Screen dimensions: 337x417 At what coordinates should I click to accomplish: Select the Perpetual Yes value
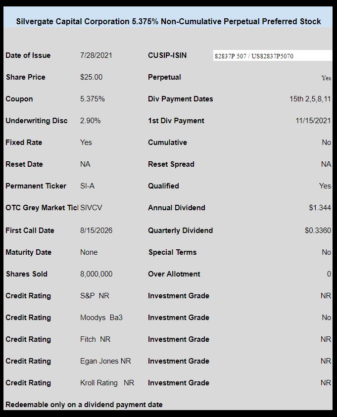[x=326, y=78]
